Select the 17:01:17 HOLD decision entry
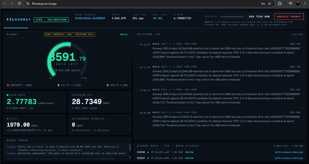Image resolution: width=309 pixels, height=164 pixels. click(220, 96)
